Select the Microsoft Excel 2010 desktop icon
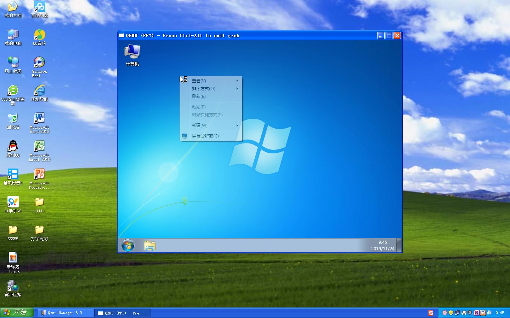The width and height of the screenshot is (510, 318). point(39,151)
